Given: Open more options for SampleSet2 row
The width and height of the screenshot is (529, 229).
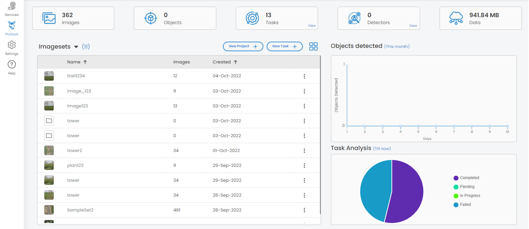Looking at the screenshot, I should (304, 210).
